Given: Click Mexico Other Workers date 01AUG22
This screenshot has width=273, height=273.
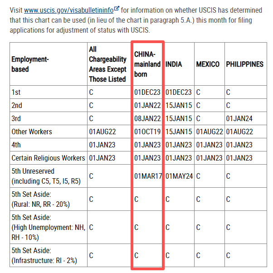Looking at the screenshot, I should (210, 132).
